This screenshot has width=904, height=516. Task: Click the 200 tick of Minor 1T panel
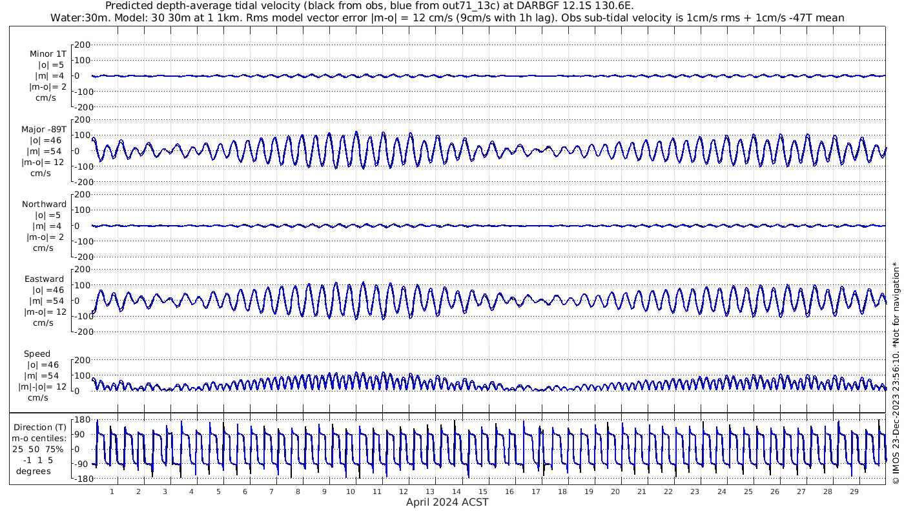click(83, 45)
